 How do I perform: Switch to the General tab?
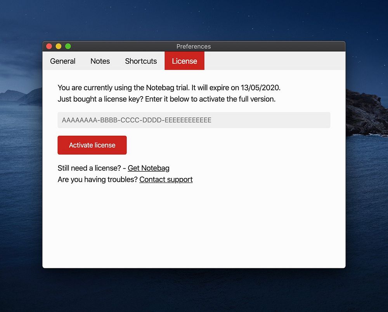(62, 61)
